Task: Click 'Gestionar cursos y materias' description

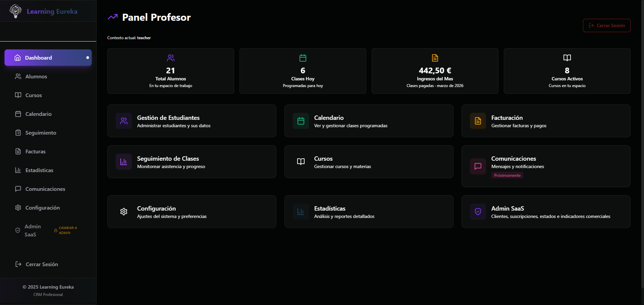Action: pyautogui.click(x=342, y=166)
